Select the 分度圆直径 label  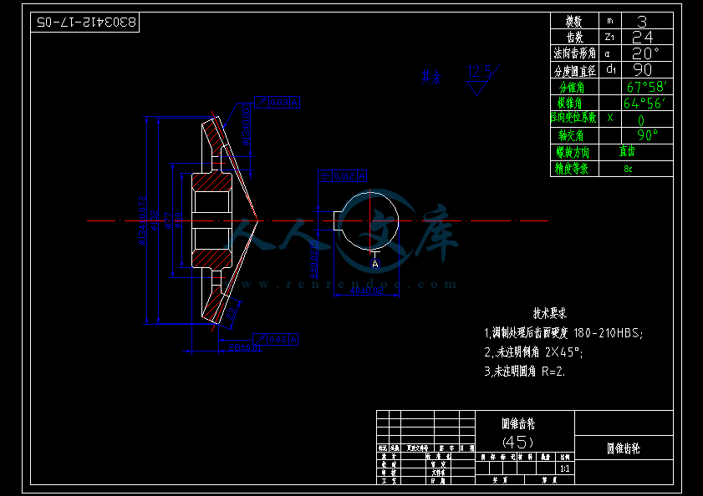pos(575,70)
